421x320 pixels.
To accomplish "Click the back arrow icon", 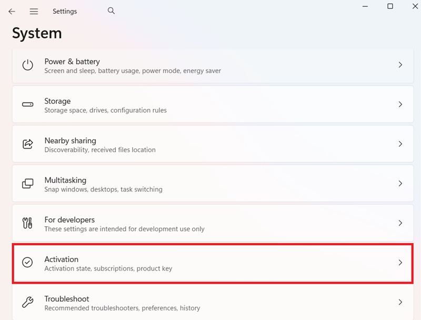I will [x=12, y=11].
